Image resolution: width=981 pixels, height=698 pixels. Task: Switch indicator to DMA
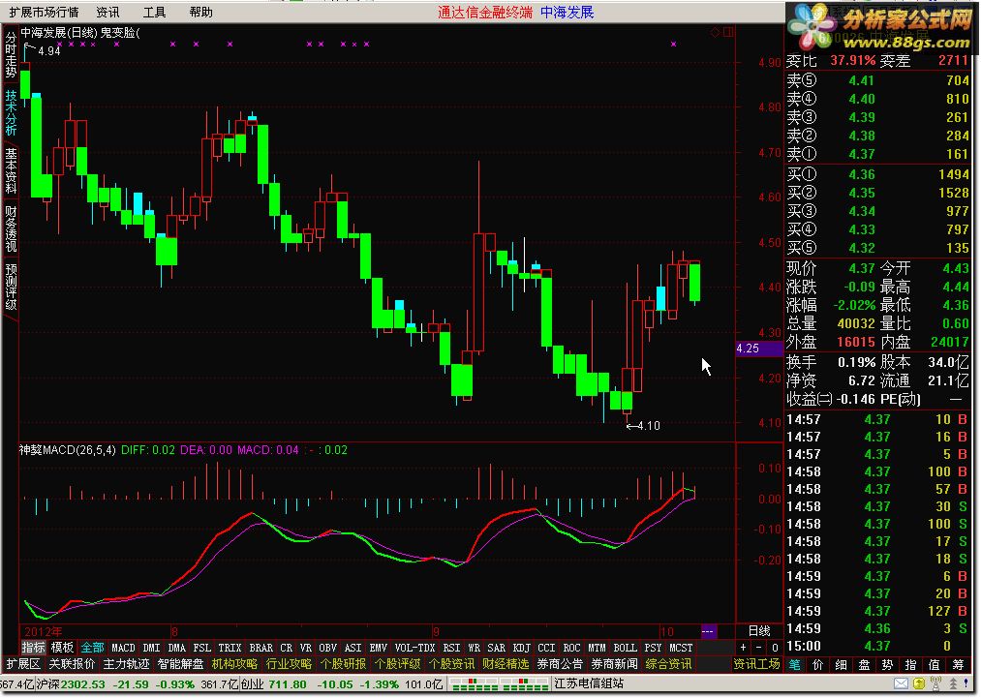point(177,648)
